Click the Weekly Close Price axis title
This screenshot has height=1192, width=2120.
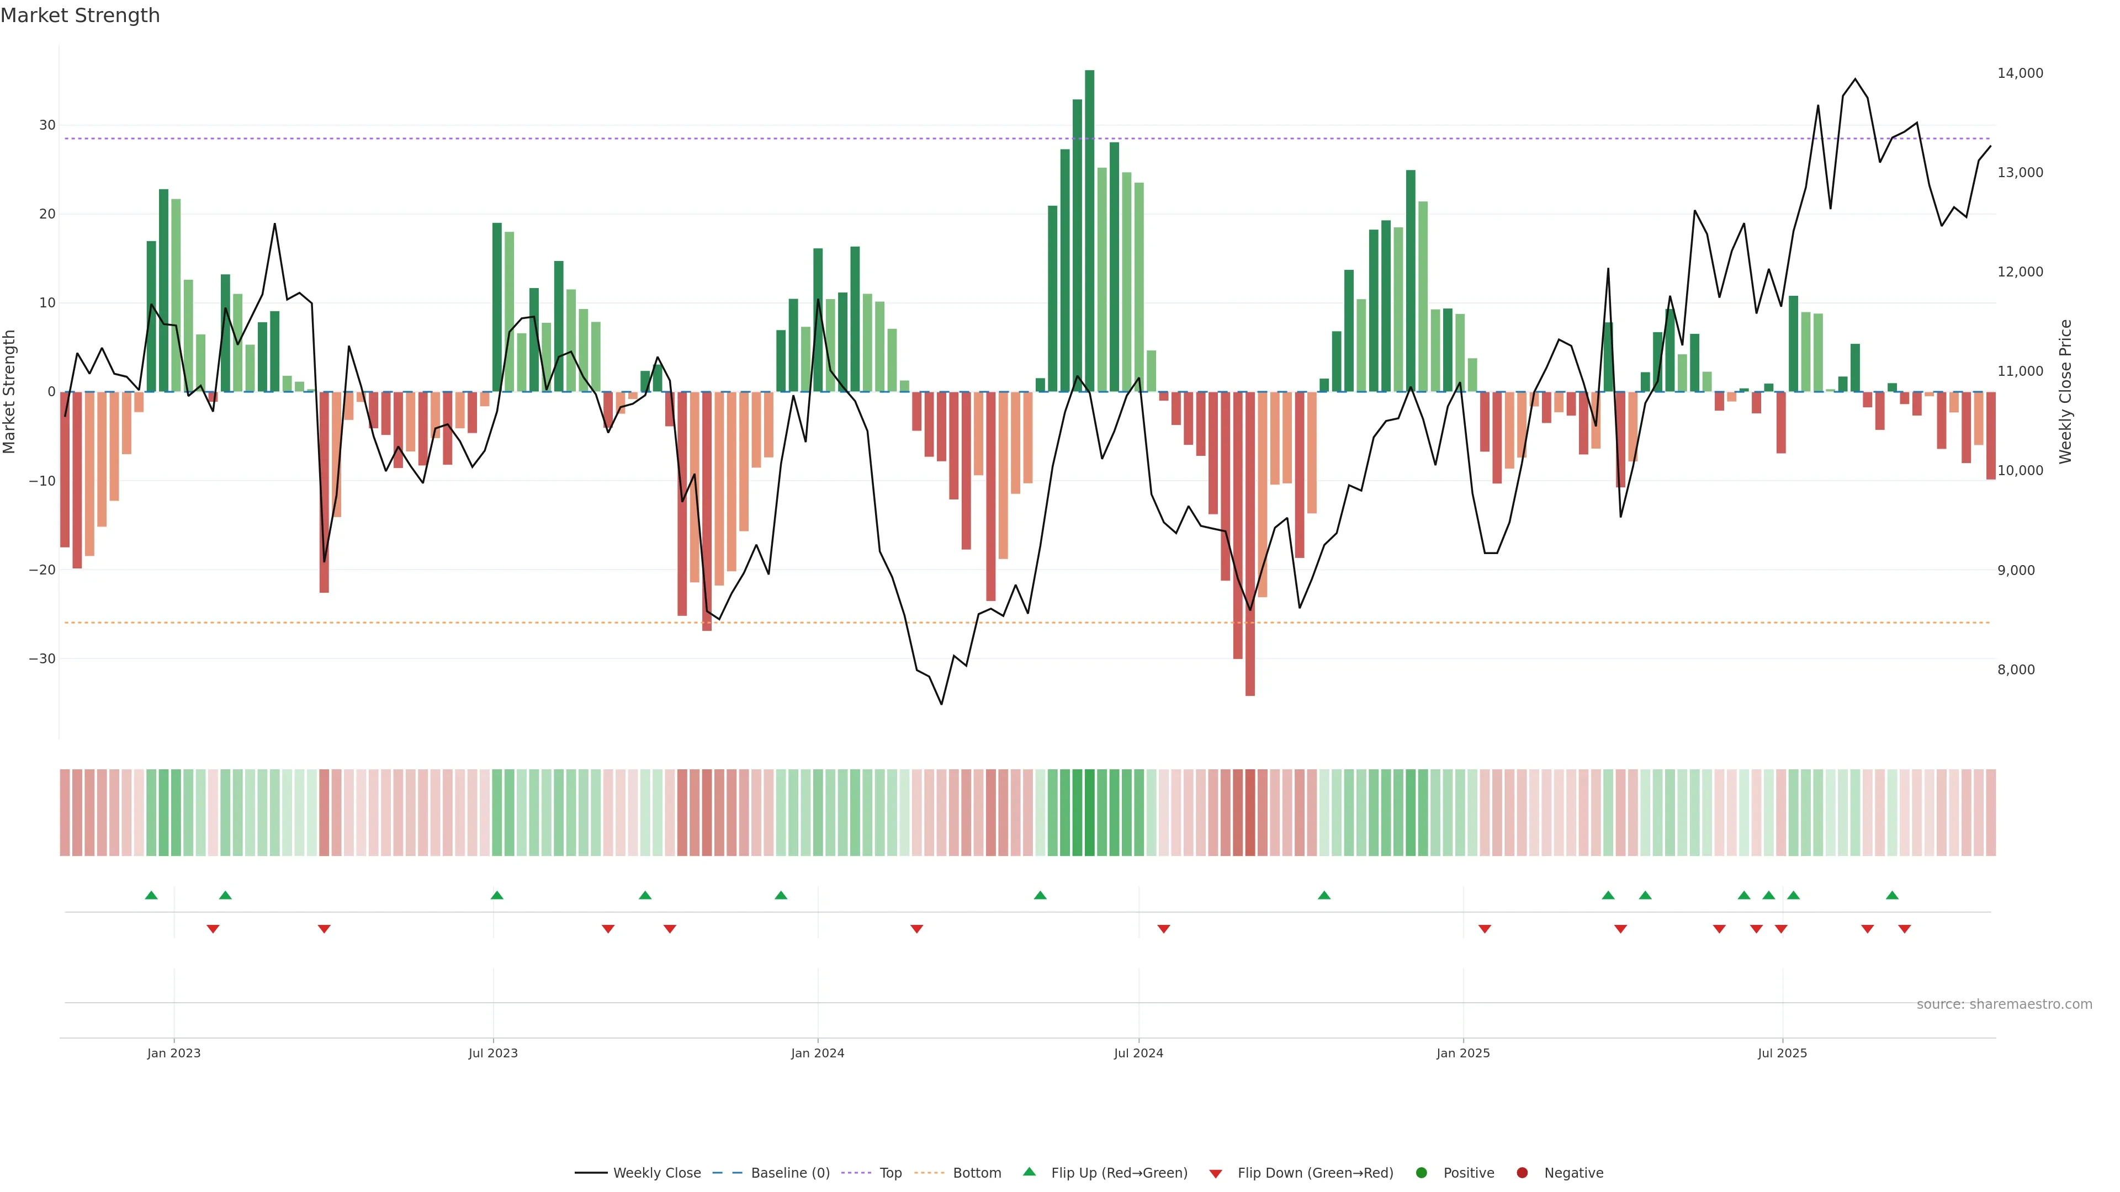coord(2066,392)
